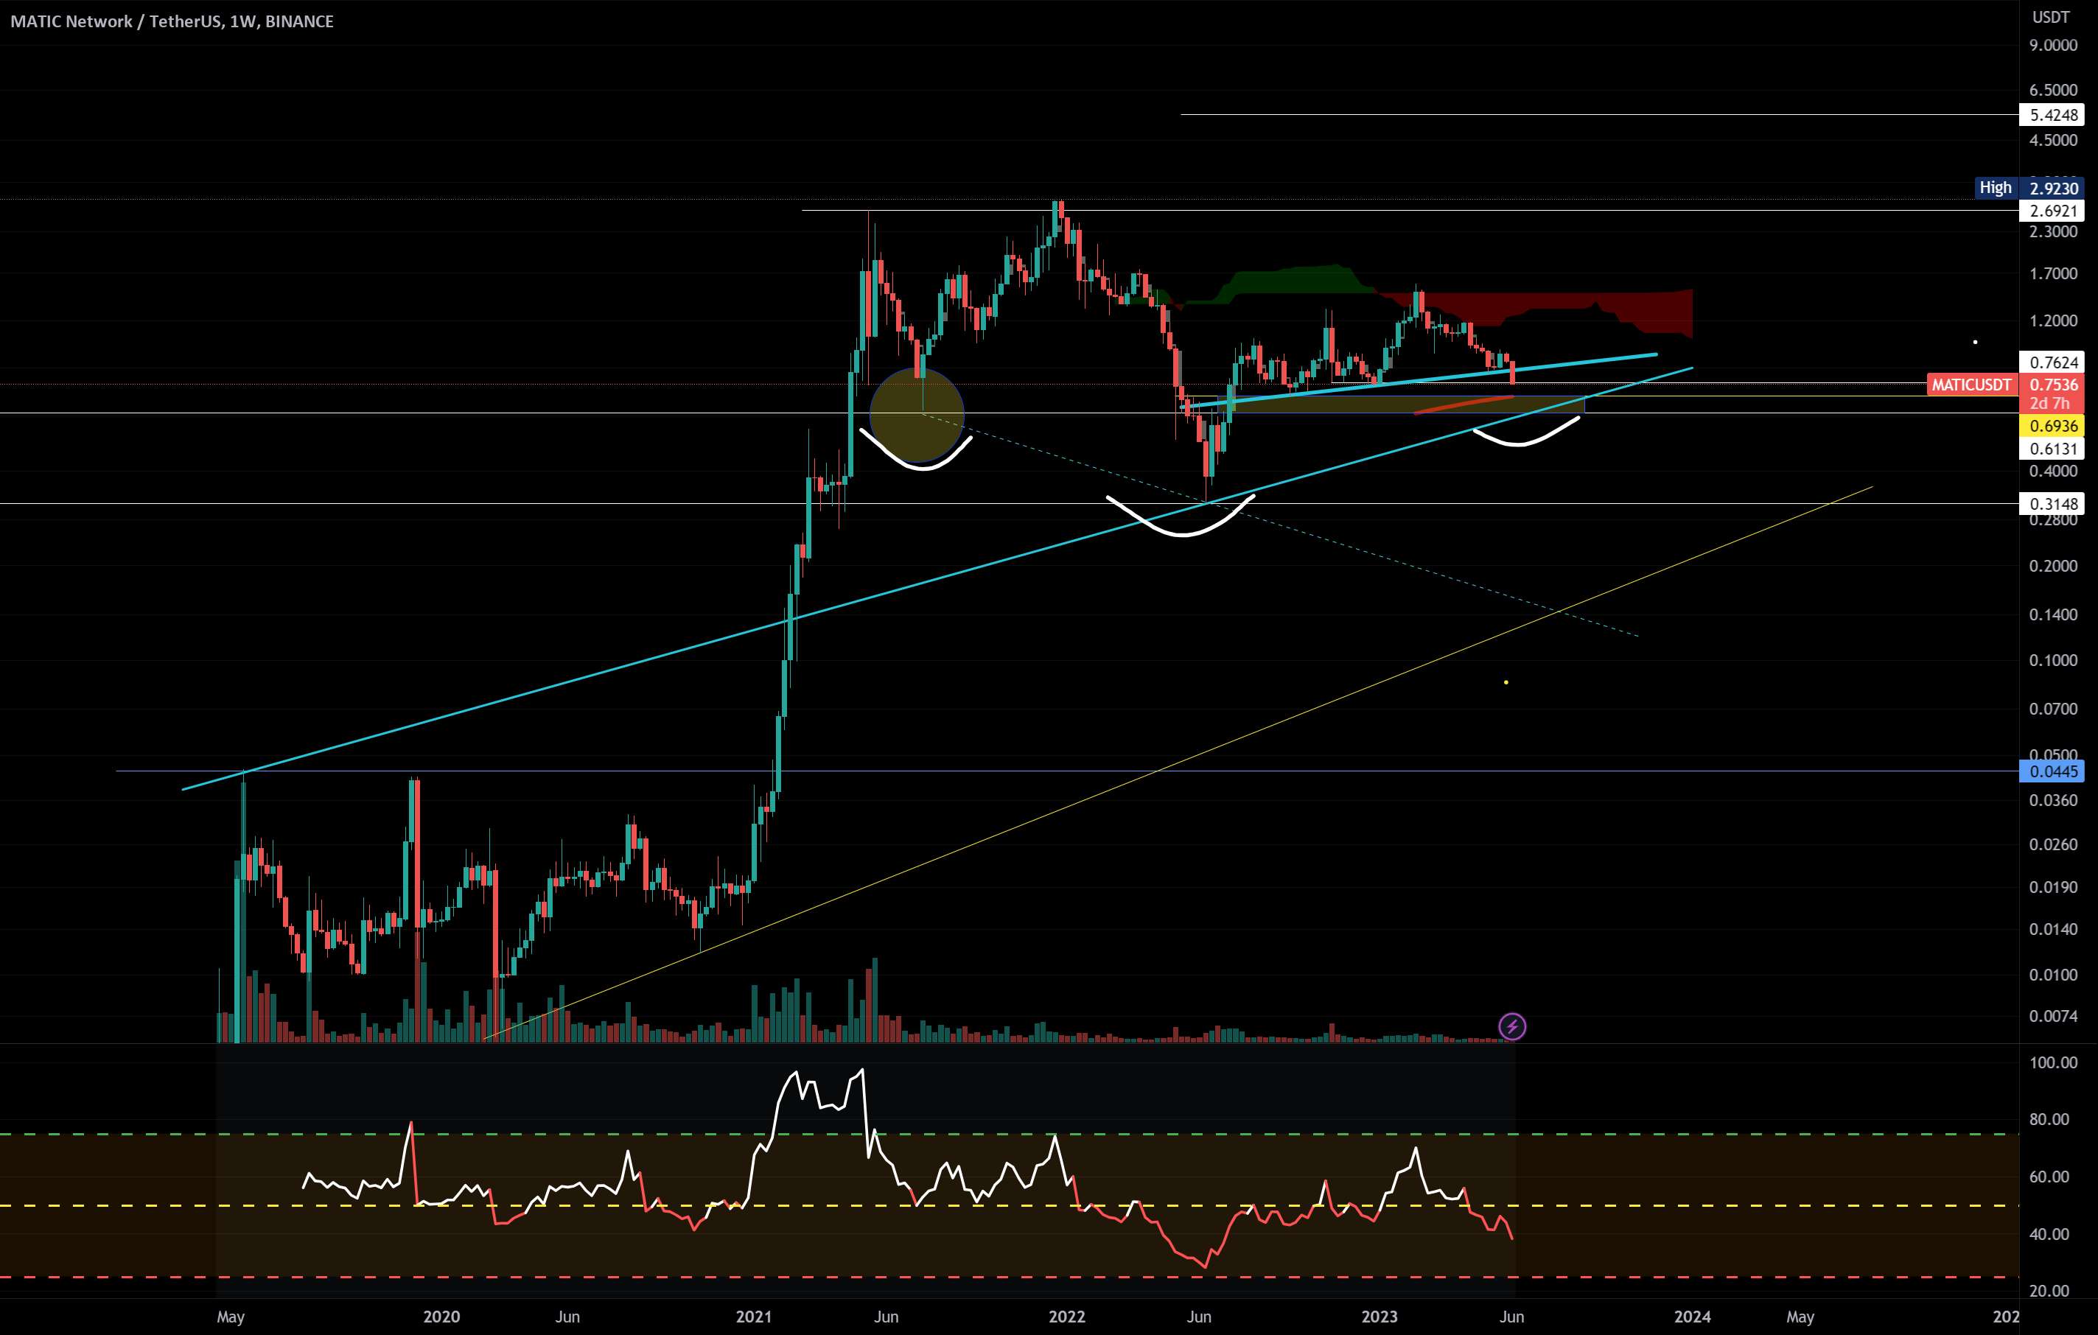
Task: Click the MATICUSDT 0.7536 current price tag
Action: tap(2006, 385)
